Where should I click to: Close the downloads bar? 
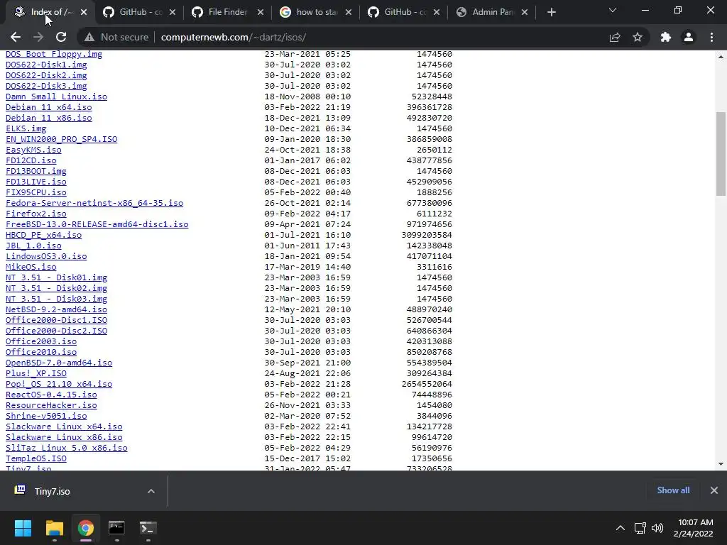pos(714,490)
